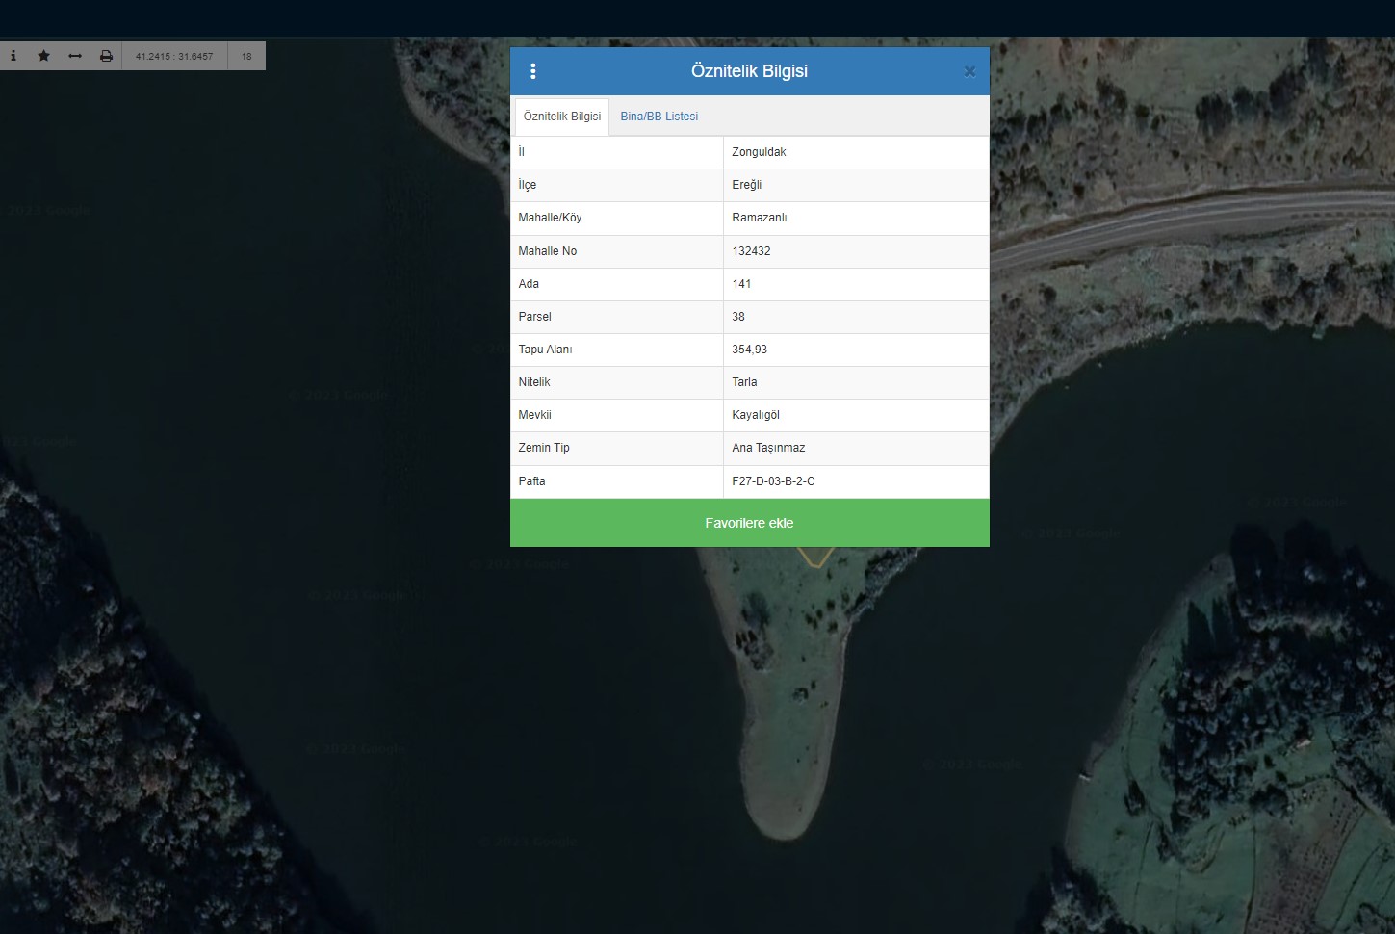Open the three-dot menu in Öznitelik Bilgisi header
The height and width of the screenshot is (934, 1395).
coord(533,71)
